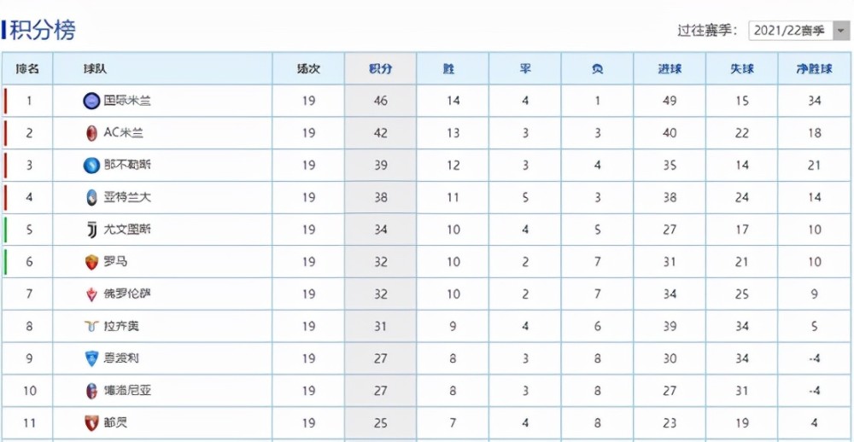Sort by 净胜球 goal difference header

tap(814, 69)
